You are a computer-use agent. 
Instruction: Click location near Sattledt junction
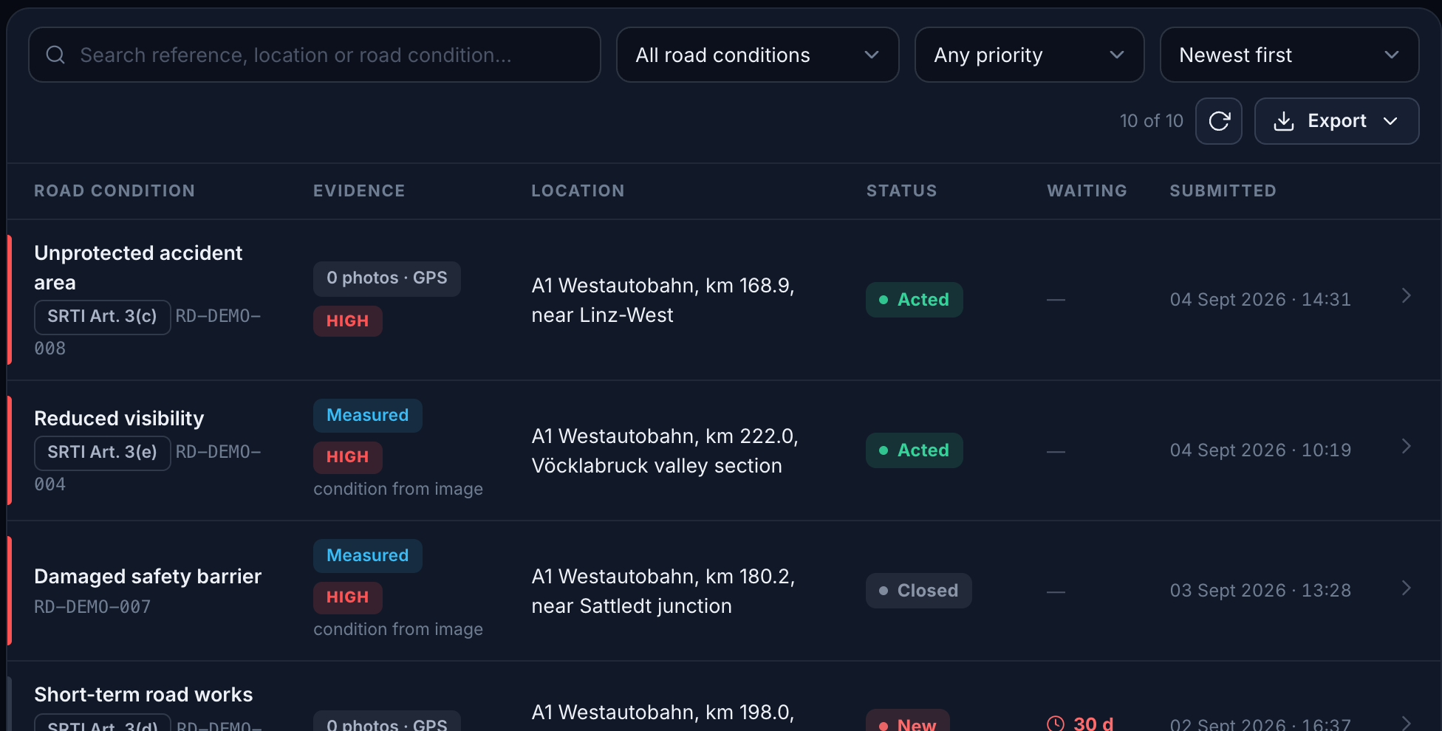point(632,606)
